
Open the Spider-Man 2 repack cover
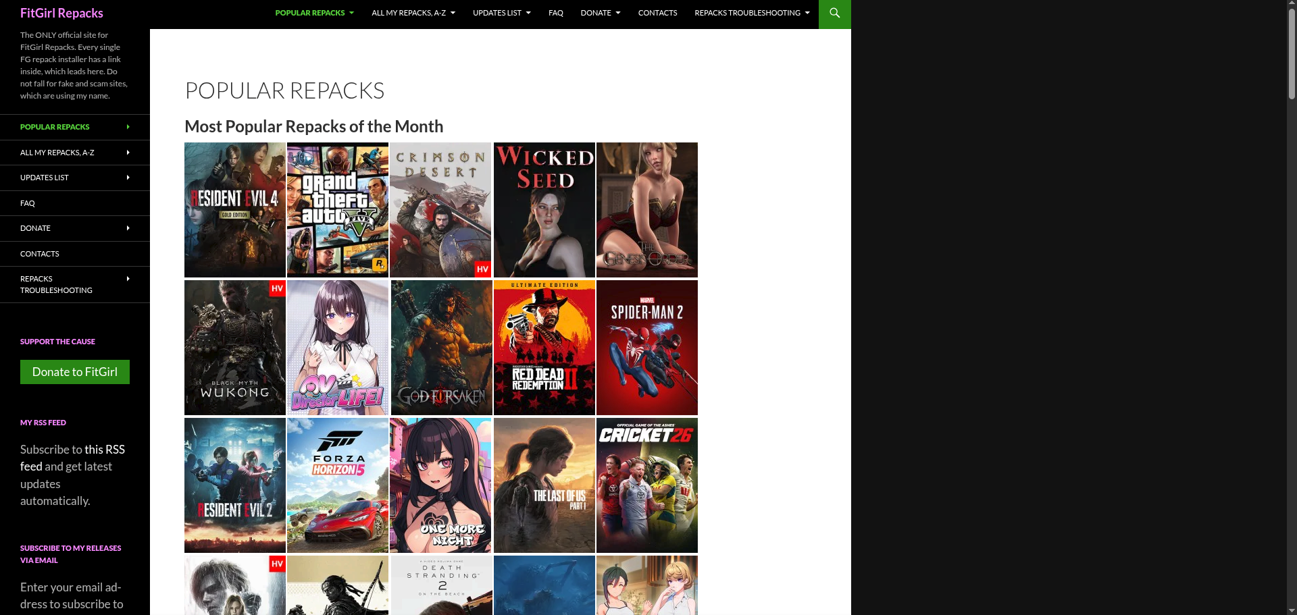pyautogui.click(x=647, y=348)
